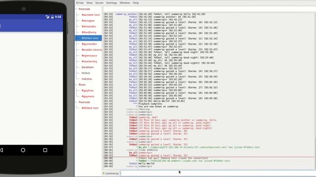316x177 pixels.
Task: Select the Rizon server entry
Action: point(82,85)
